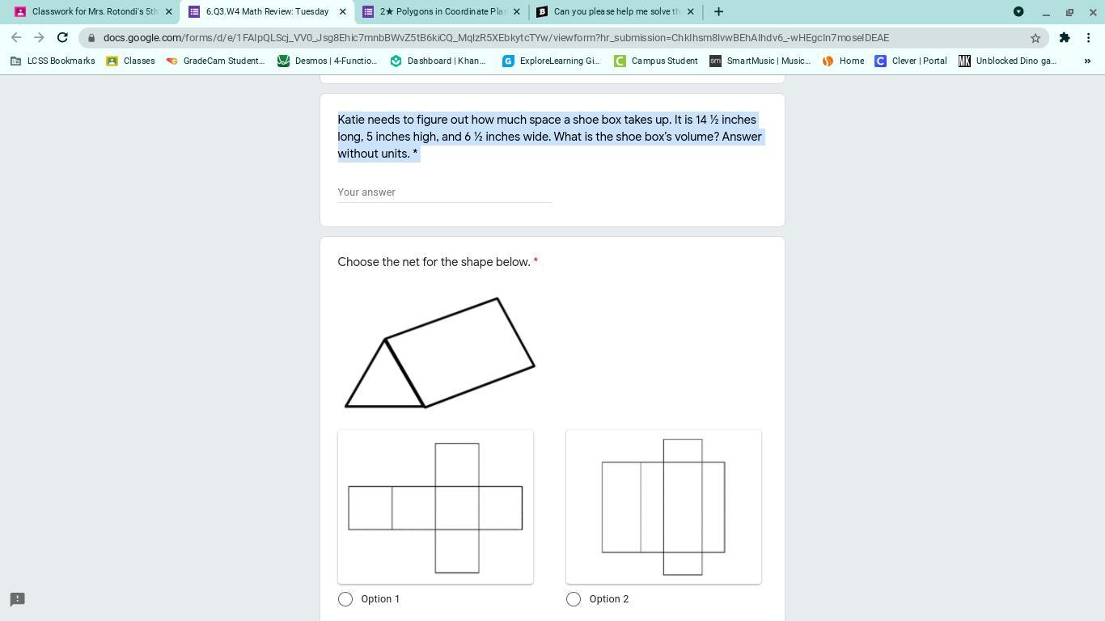Open the Unblocked Dino game bookmark
The height and width of the screenshot is (621, 1105).
(x=1008, y=61)
